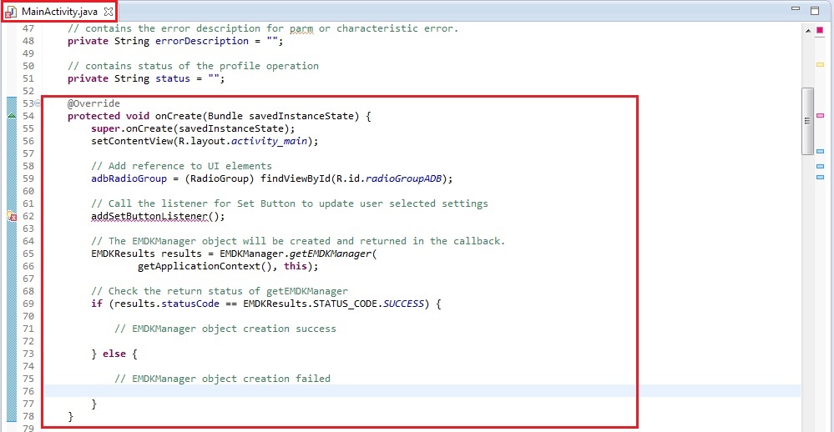Screen dimensions: 834x432
Task: Collapse the onCreate method fold at line 53
Action: (x=38, y=103)
